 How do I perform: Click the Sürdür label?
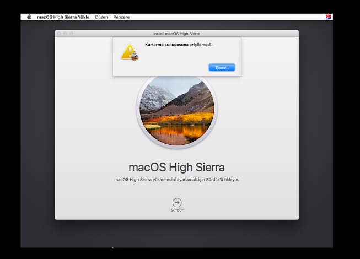[x=177, y=210]
